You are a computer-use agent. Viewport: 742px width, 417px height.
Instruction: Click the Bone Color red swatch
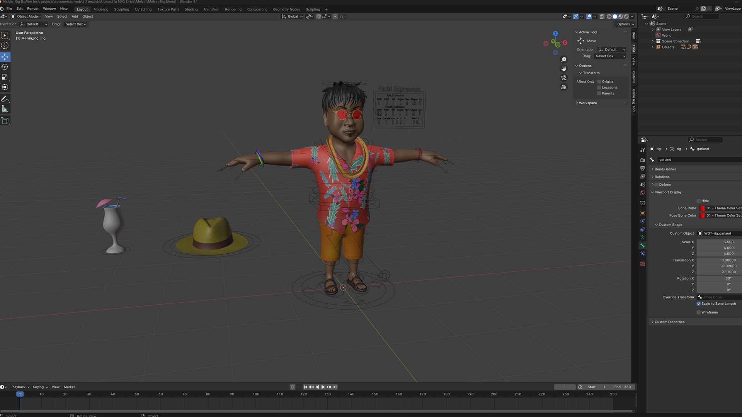pyautogui.click(x=702, y=208)
